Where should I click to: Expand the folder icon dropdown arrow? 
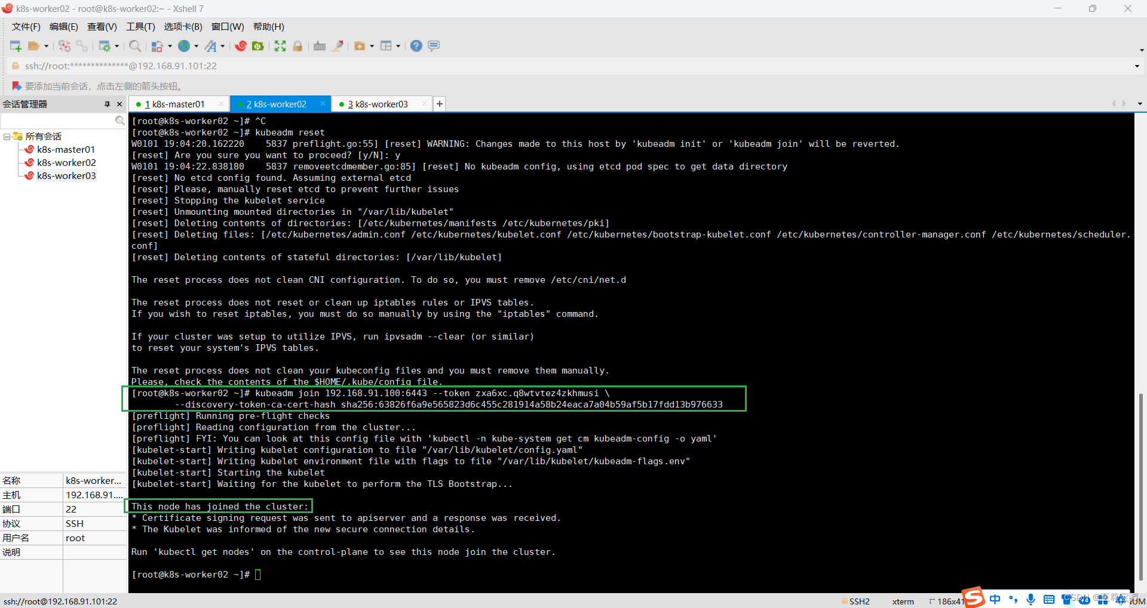(x=372, y=46)
